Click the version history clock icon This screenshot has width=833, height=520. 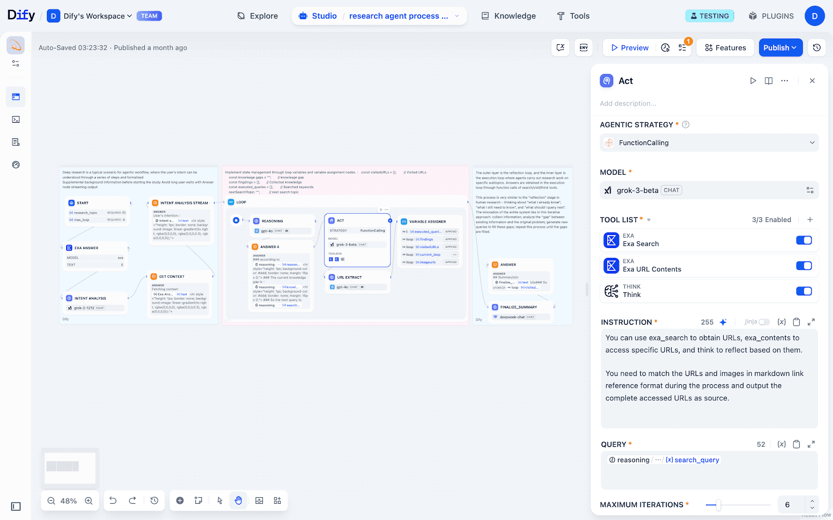[x=817, y=48]
